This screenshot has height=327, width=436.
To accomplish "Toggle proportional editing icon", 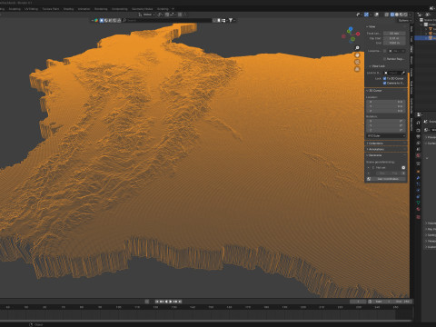I will point(180,15).
